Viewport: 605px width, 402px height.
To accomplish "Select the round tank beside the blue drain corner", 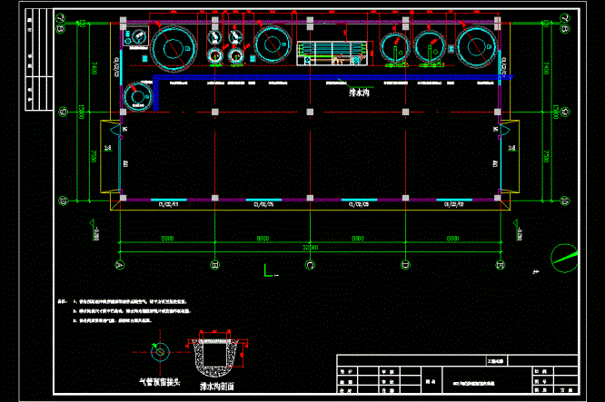I will 137,96.
